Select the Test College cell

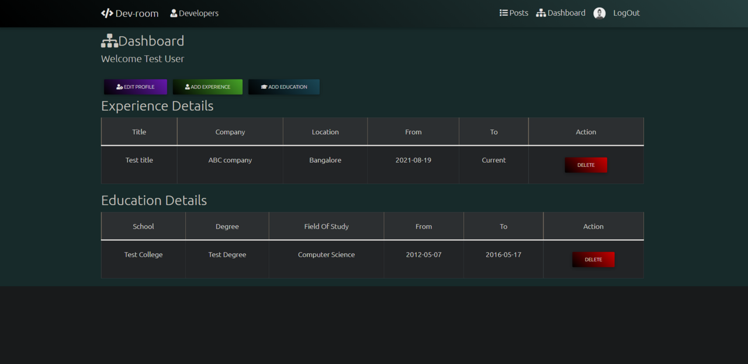click(143, 260)
